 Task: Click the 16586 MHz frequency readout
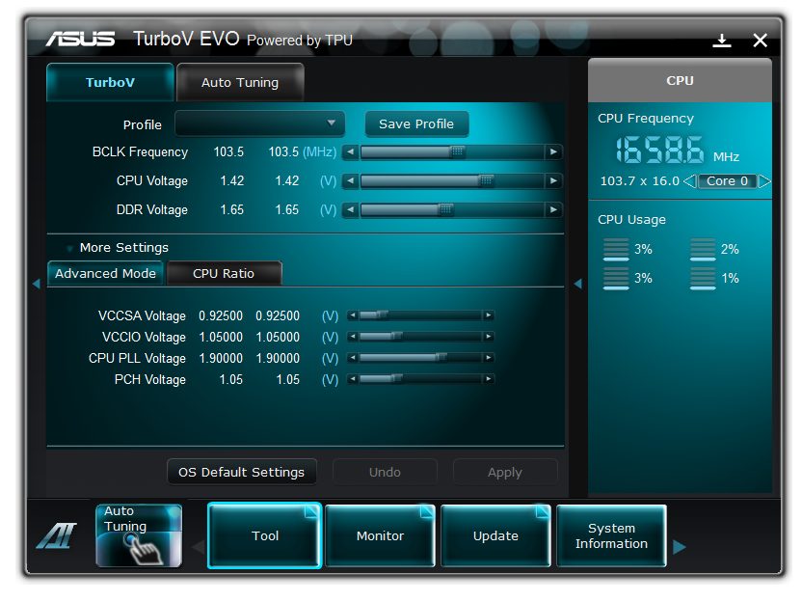pyautogui.click(x=659, y=150)
